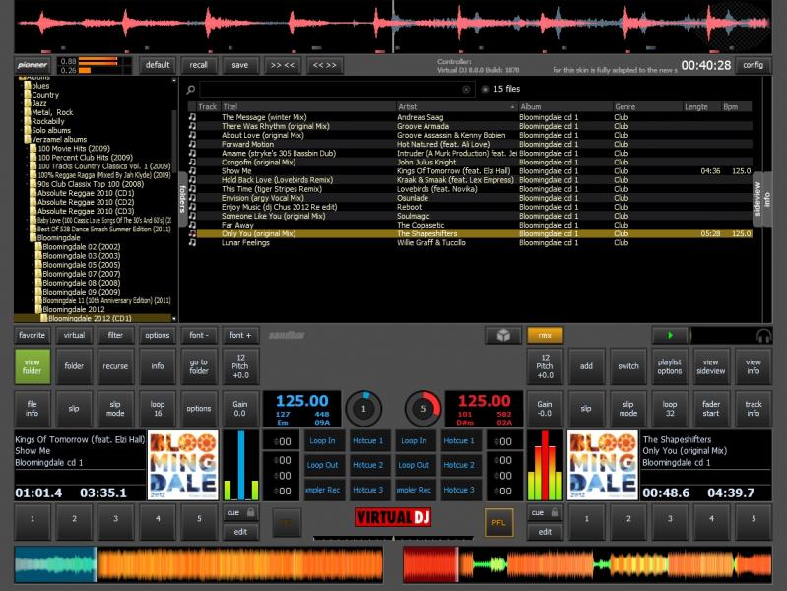Click left deck Bloomingdale cover art

183,465
